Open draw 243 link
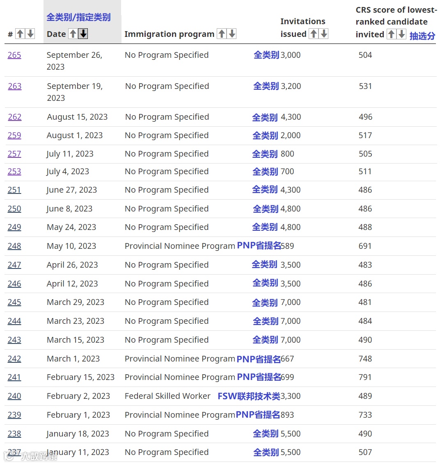The width and height of the screenshot is (440, 464). point(14,340)
